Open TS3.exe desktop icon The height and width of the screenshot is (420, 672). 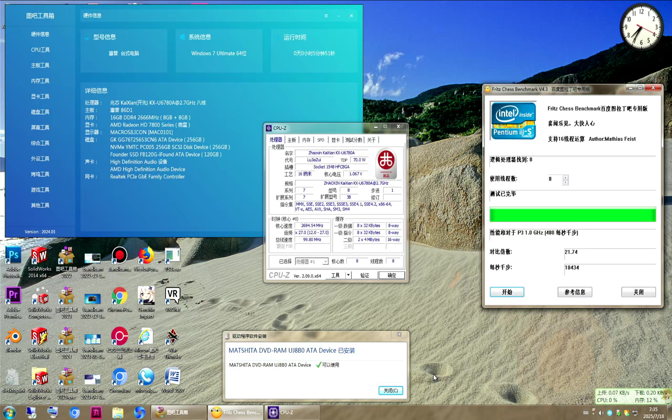click(x=173, y=259)
